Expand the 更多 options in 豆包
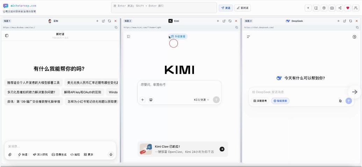362x167 pixels. (x=88, y=154)
